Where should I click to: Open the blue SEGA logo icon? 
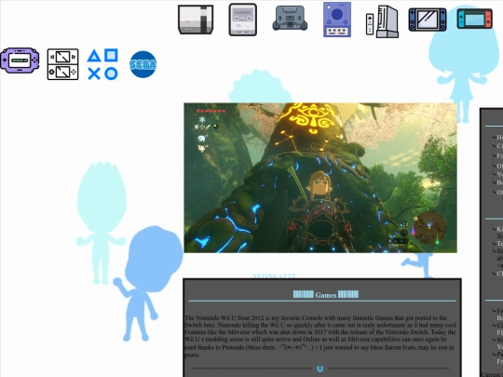[143, 64]
